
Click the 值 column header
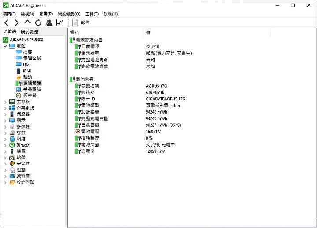(x=207, y=32)
